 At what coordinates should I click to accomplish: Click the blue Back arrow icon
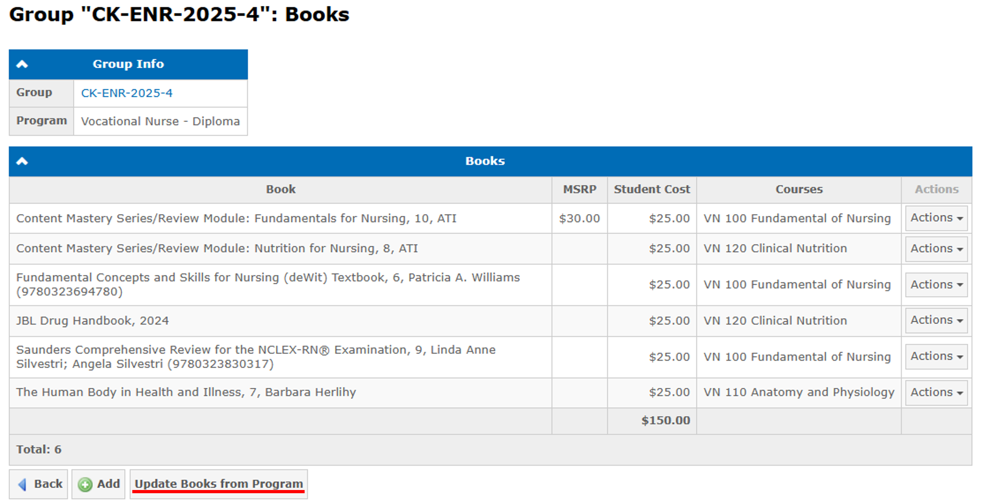[x=22, y=484]
